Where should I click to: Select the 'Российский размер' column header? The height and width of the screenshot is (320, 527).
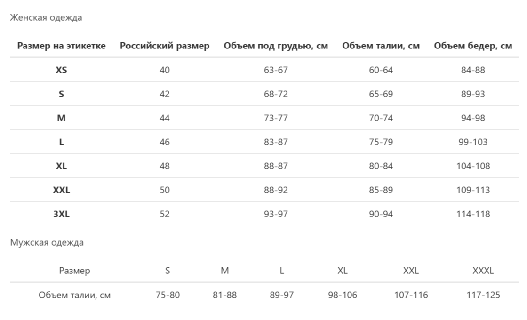(165, 46)
